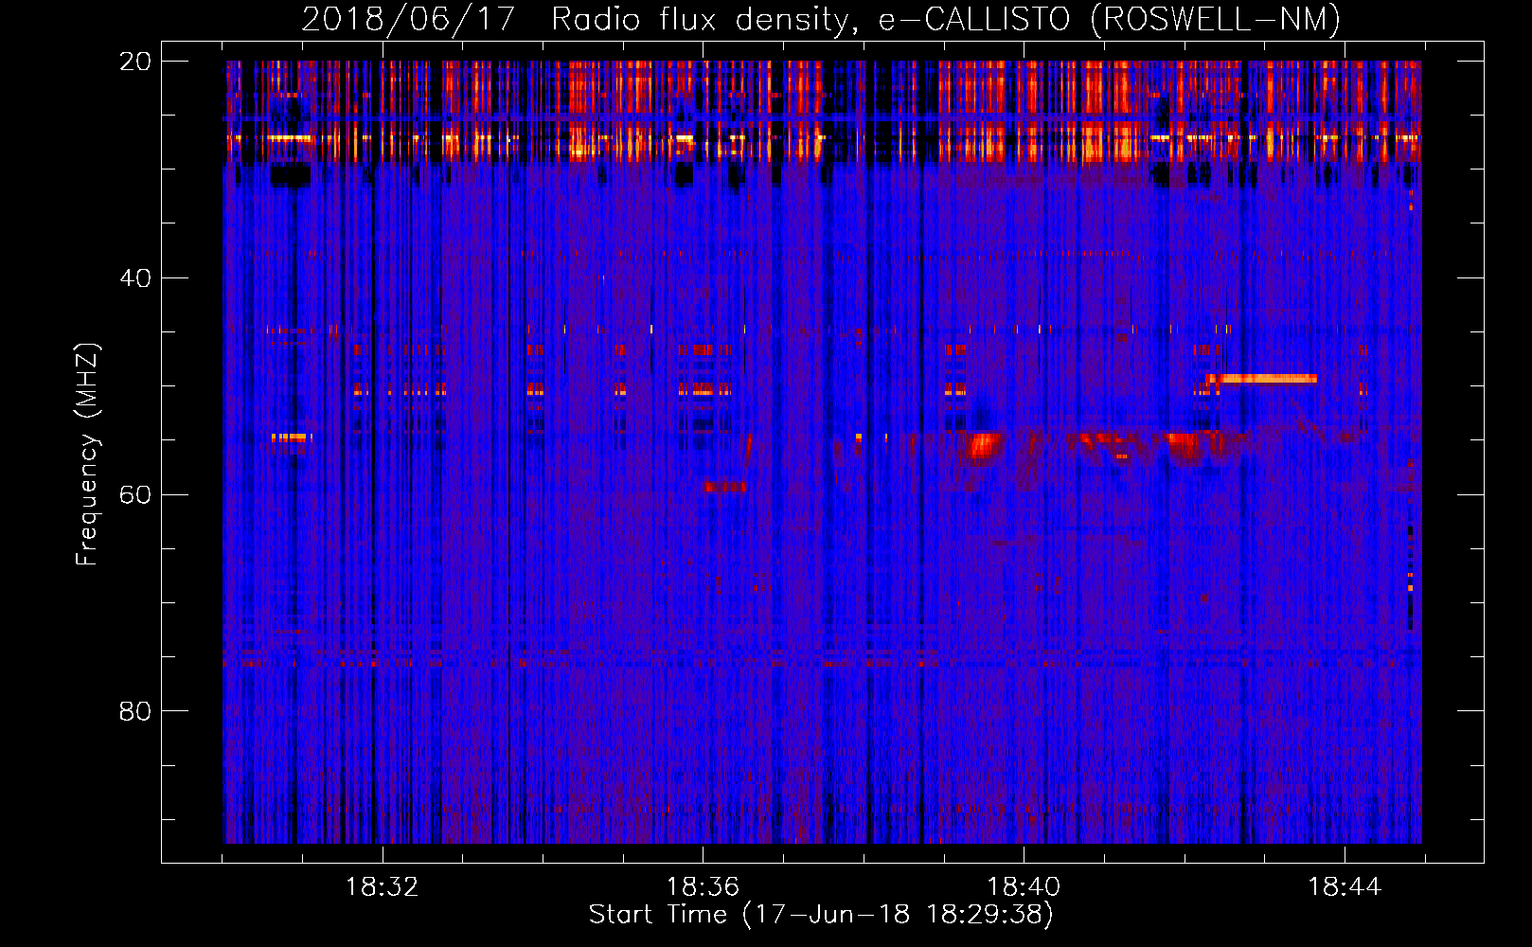Click the frequency tick label "20"
1532x947 pixels.
point(135,62)
